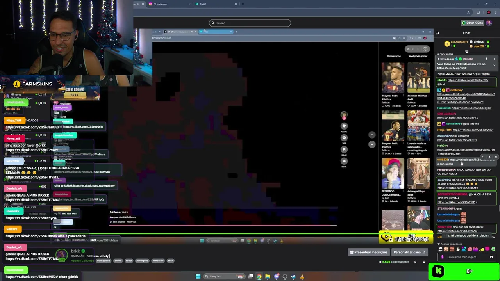Open Luqueta revela os salários thumbnail
This screenshot has height=281, width=500.
tap(419, 126)
